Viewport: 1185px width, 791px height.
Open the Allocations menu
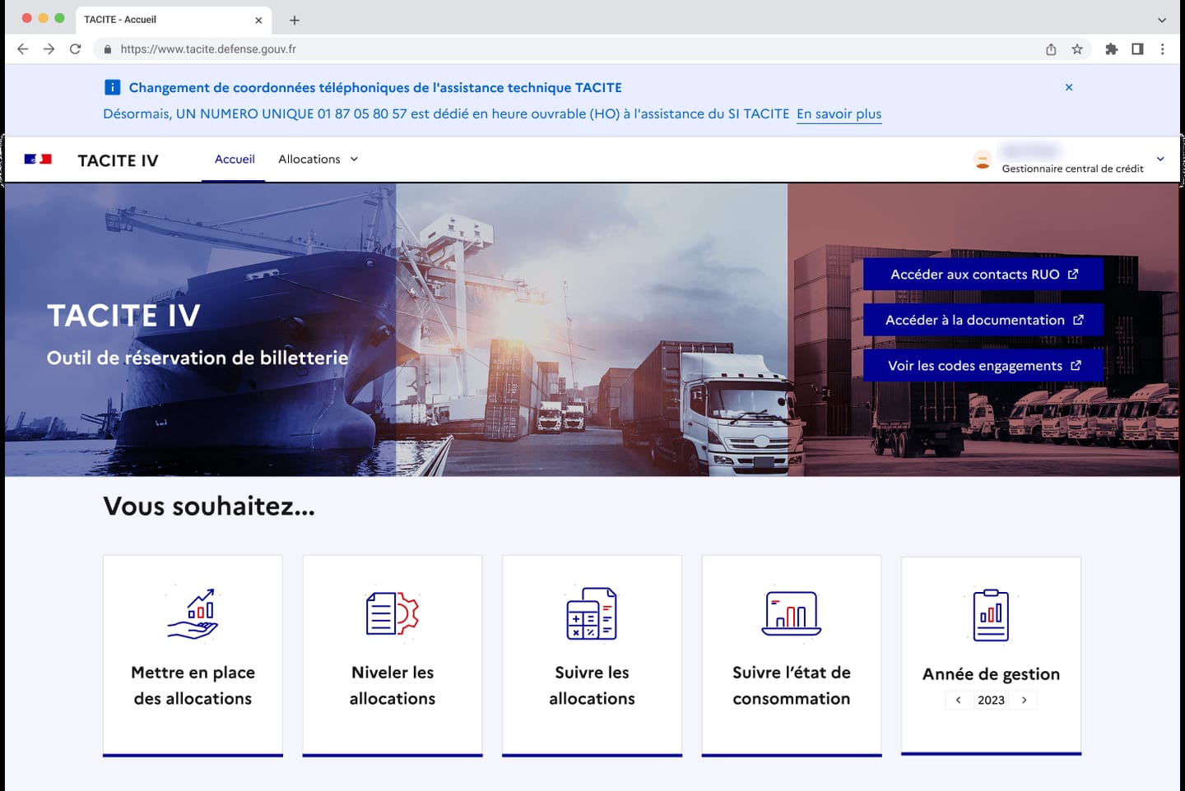[x=318, y=159]
